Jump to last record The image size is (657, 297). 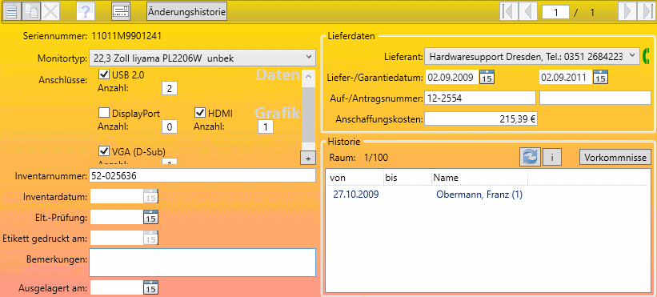click(646, 12)
